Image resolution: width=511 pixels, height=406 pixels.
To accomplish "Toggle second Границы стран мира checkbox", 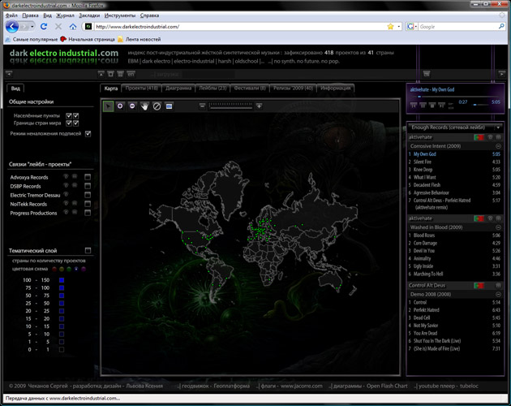I will coord(76,123).
